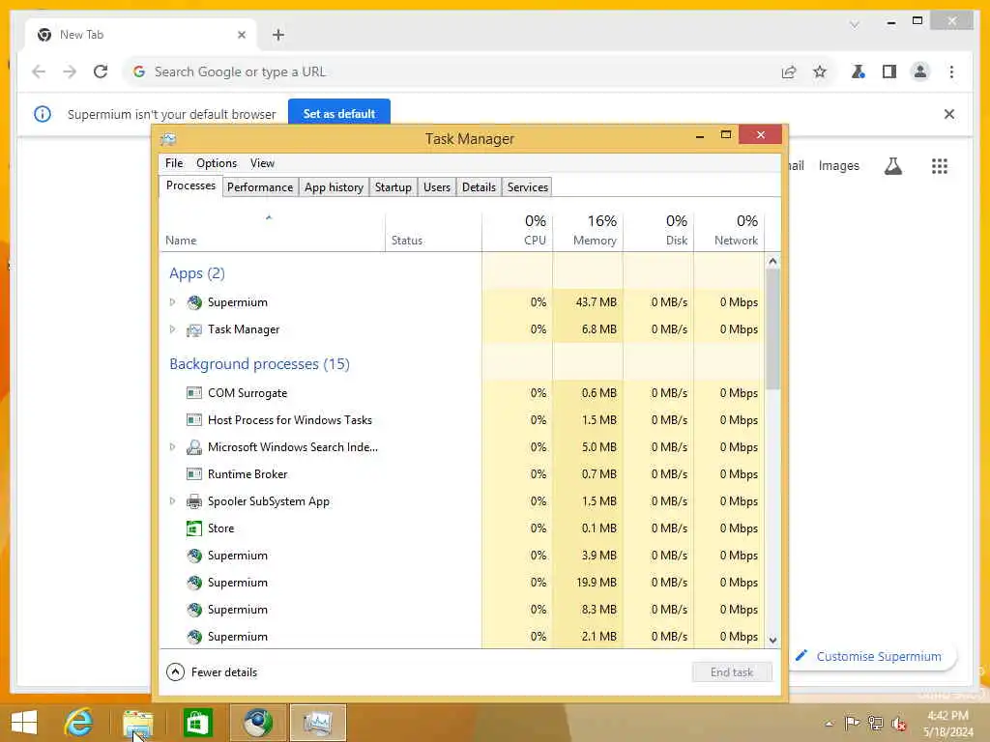990x742 pixels.
Task: Click the Spooler SubSystem App printer icon
Action: pos(194,501)
